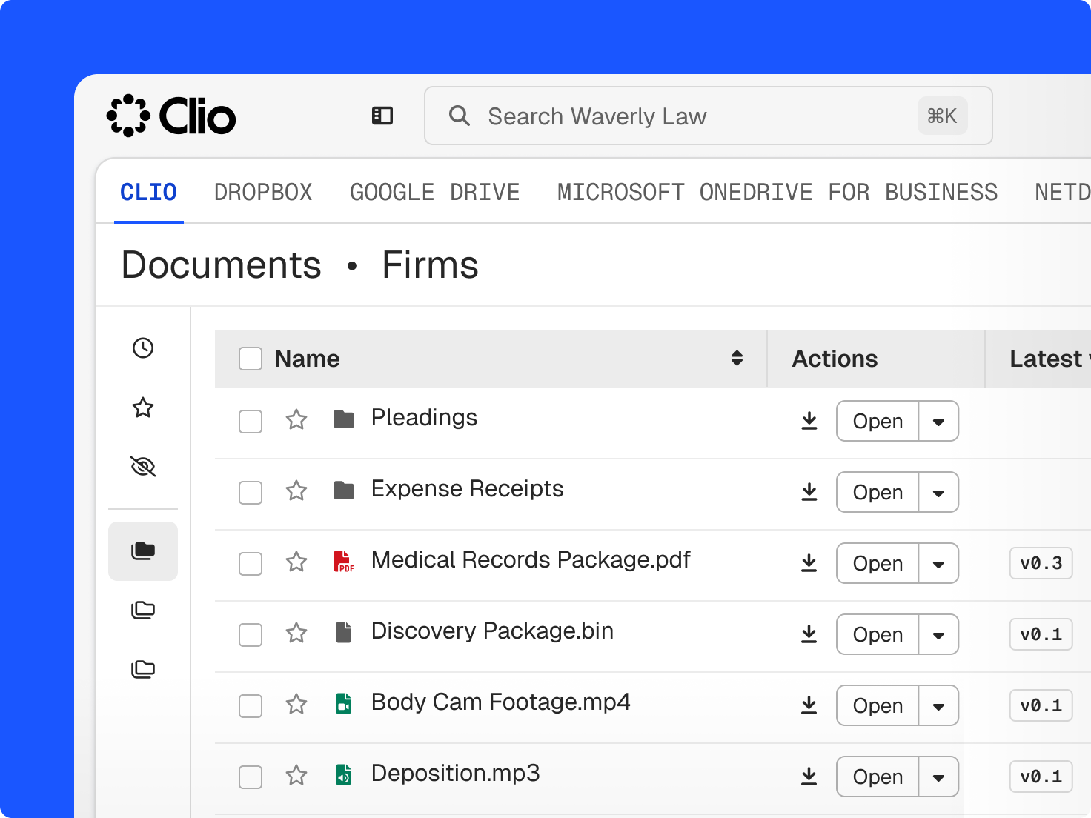Expand Open dropdown arrow for Body Cam Footage.mp4
The image size is (1091, 818).
click(938, 705)
